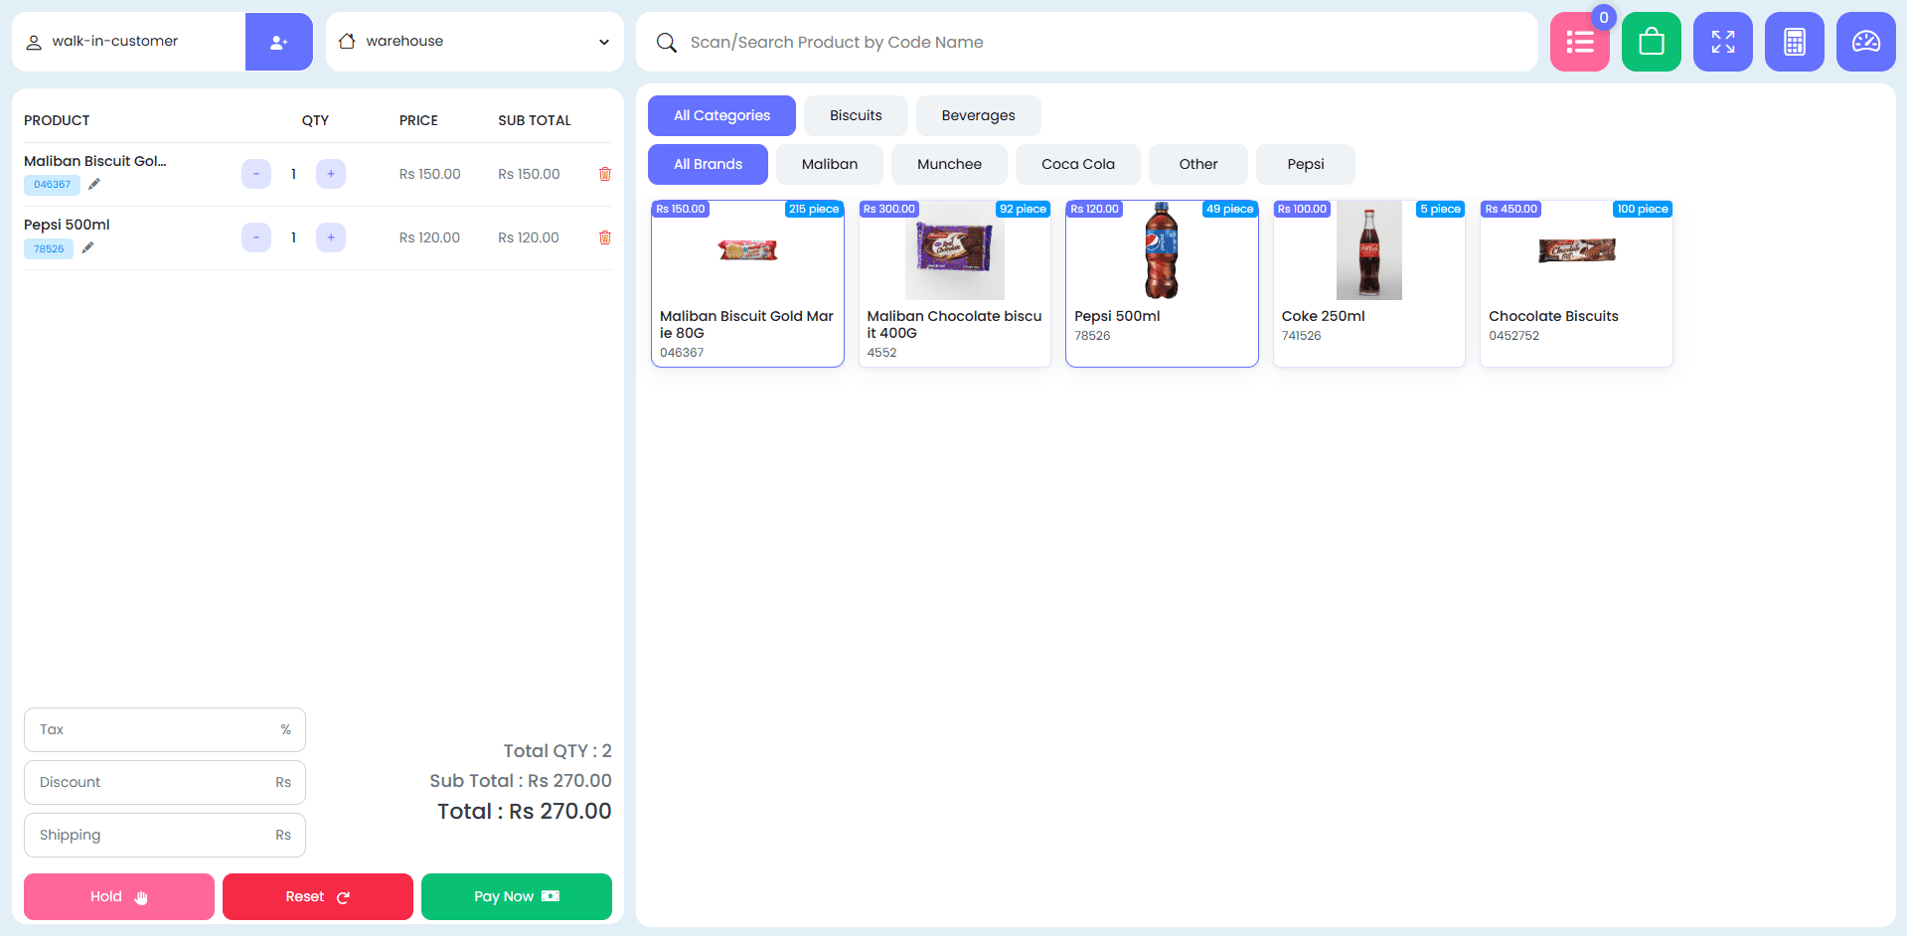The height and width of the screenshot is (936, 1907).
Task: Increase quantity of Pepsi 500ml
Action: click(x=331, y=237)
